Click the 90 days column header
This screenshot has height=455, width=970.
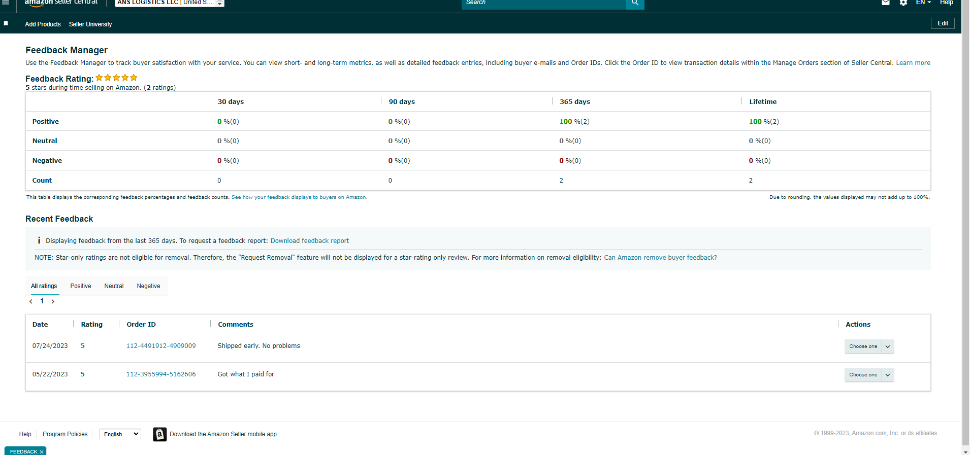(402, 102)
